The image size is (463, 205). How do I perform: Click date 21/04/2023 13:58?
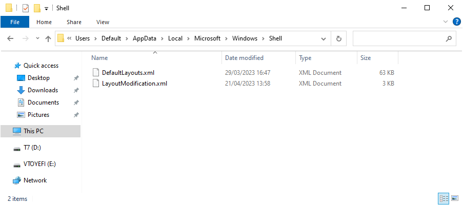pyautogui.click(x=248, y=84)
